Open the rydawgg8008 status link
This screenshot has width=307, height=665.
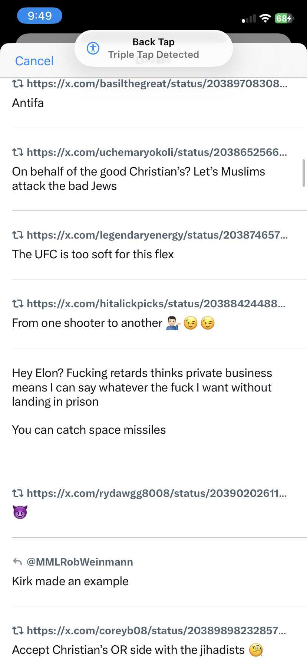157,493
